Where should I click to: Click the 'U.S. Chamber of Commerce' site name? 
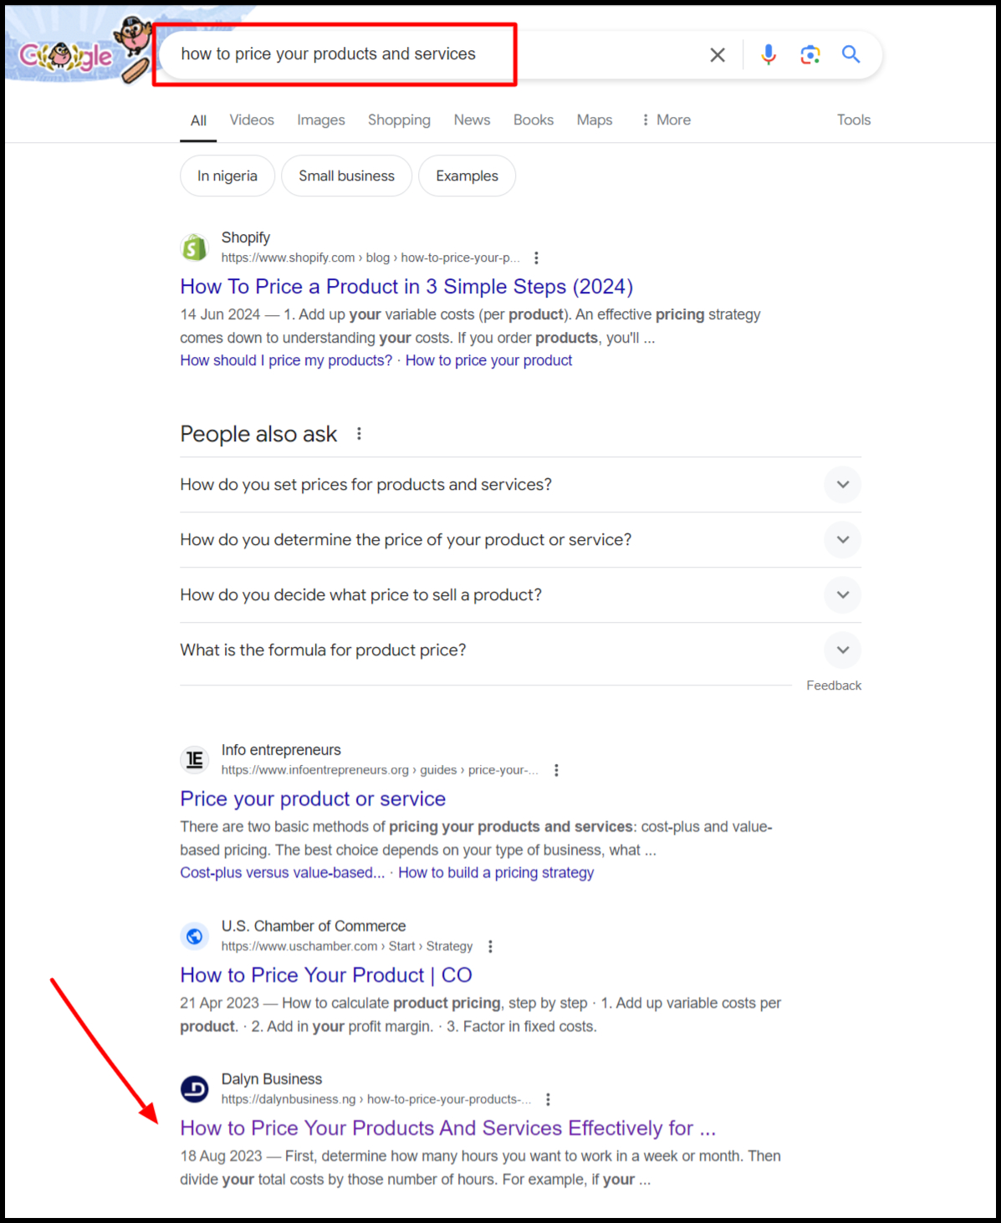(x=314, y=926)
